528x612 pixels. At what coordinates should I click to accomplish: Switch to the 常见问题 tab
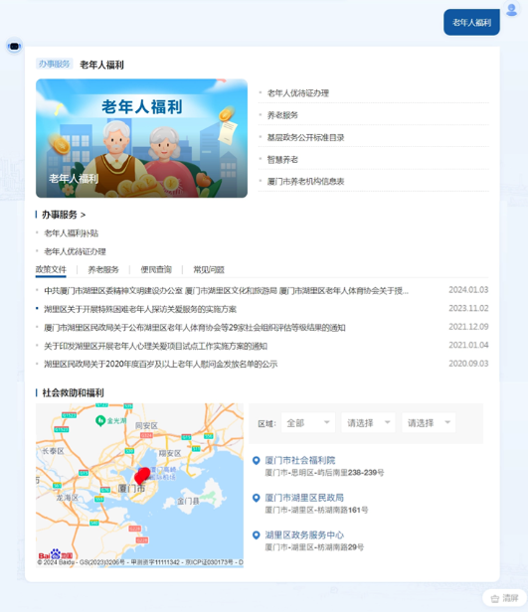click(209, 269)
